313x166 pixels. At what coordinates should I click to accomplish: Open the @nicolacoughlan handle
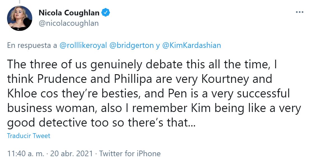tap(68, 23)
